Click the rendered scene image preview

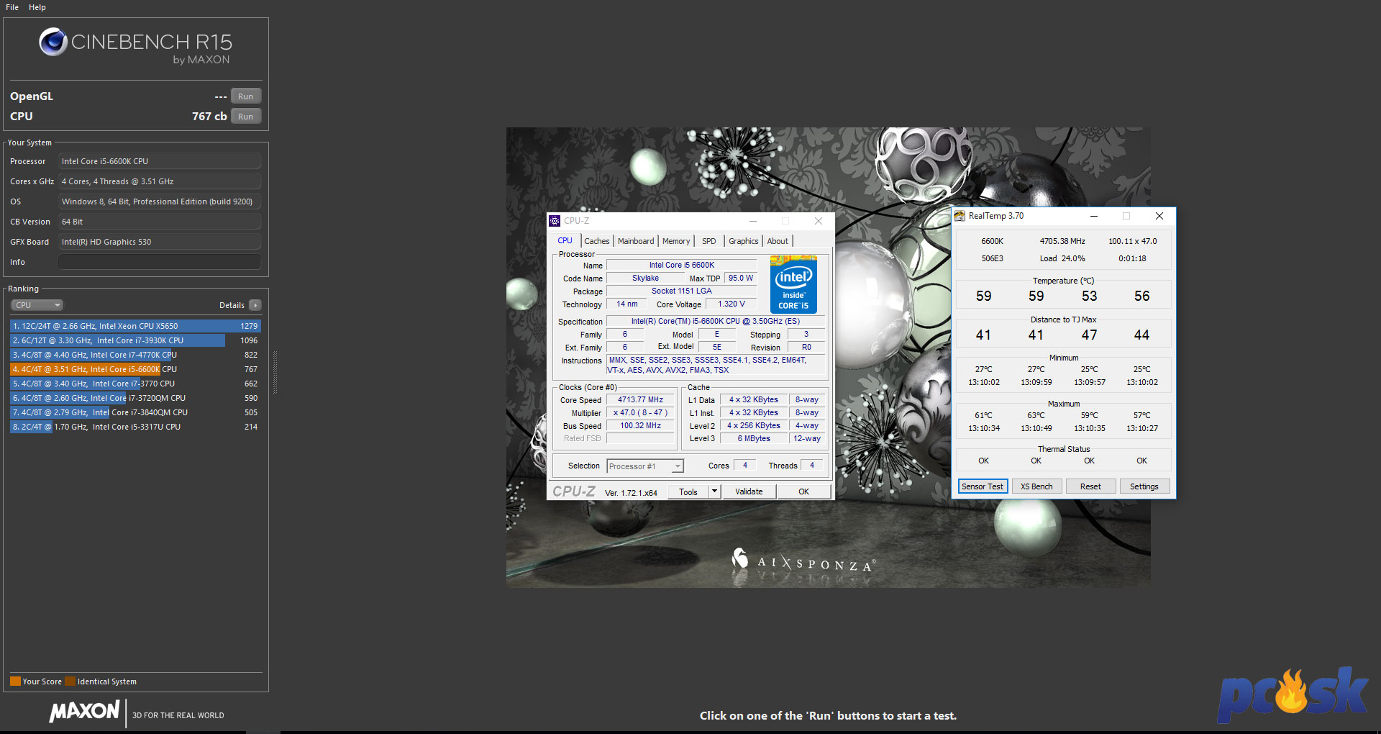pos(829,358)
